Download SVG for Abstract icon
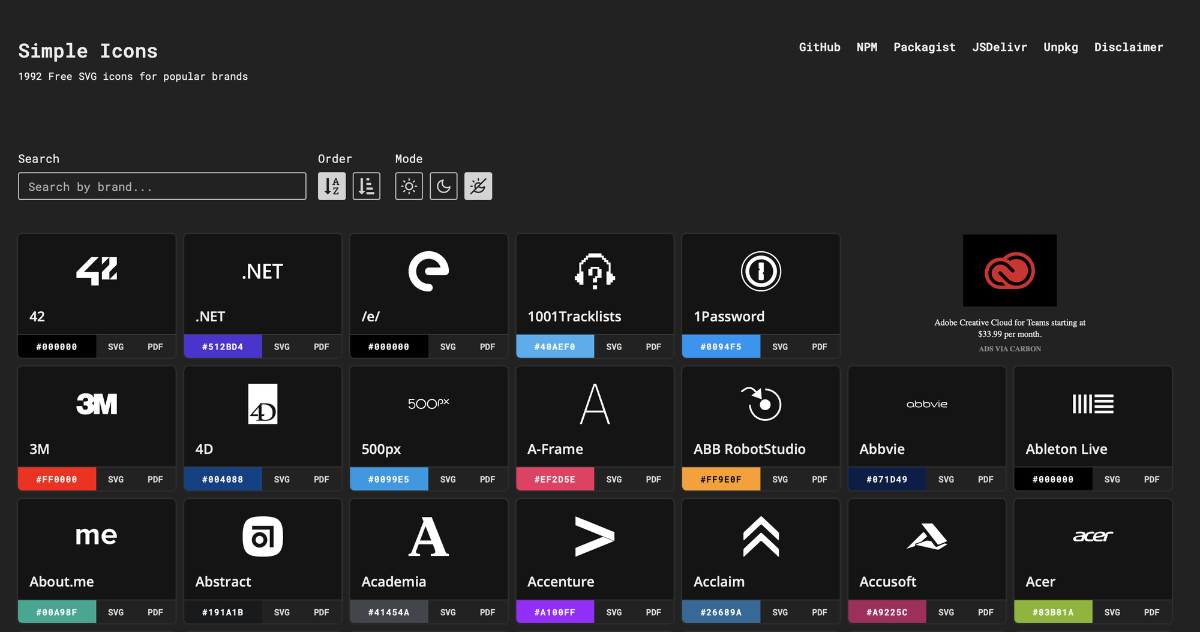Viewport: 1200px width, 632px height. [x=282, y=612]
